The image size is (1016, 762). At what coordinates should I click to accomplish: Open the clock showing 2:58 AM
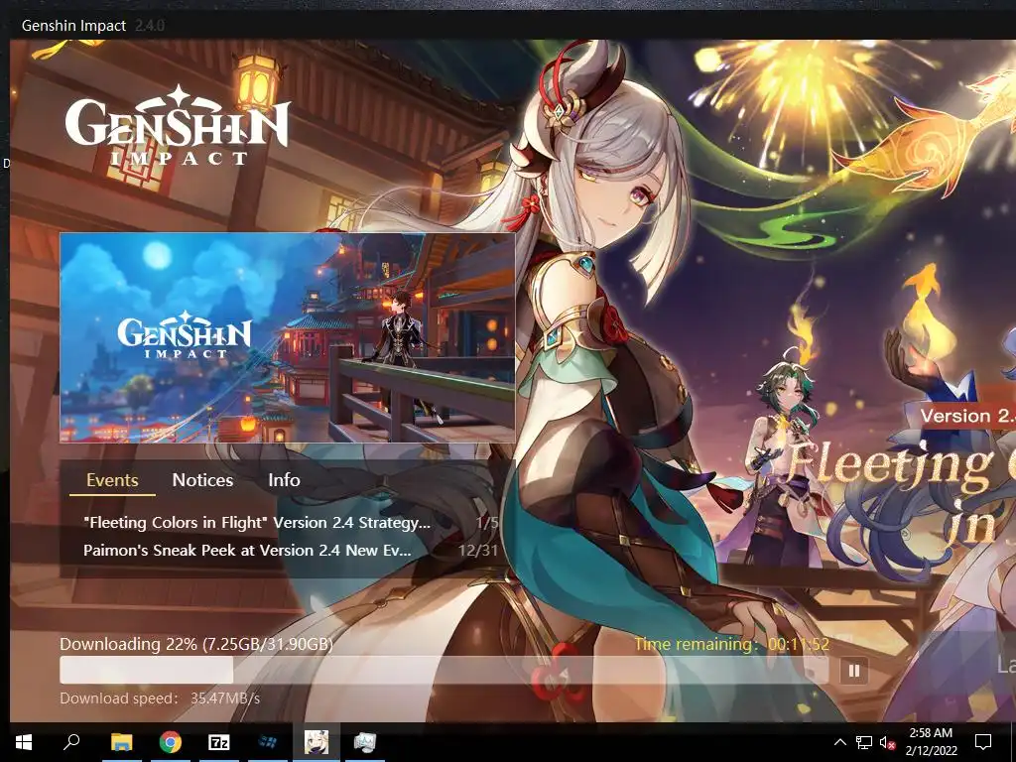931,742
